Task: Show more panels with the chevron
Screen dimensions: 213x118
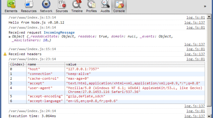Action: click(x=205, y=6)
